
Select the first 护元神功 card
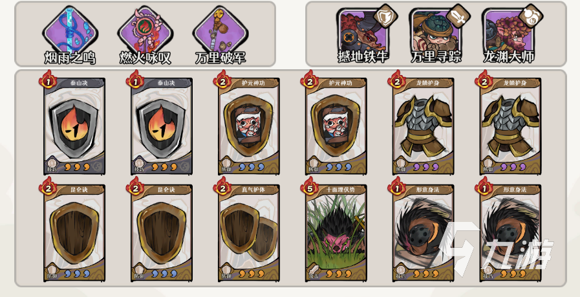point(249,126)
